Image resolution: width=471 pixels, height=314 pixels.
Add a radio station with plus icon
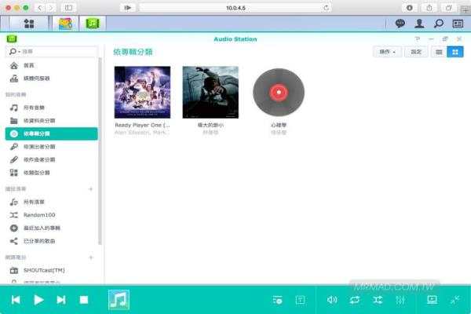(91, 257)
